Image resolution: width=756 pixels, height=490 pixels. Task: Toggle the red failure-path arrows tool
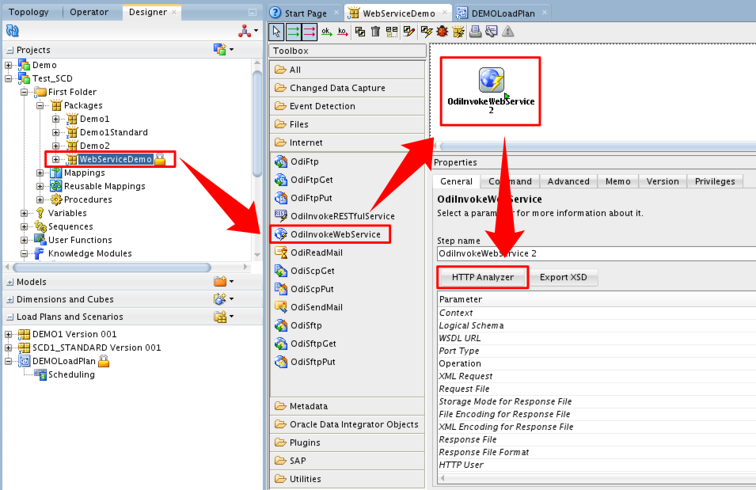point(310,32)
